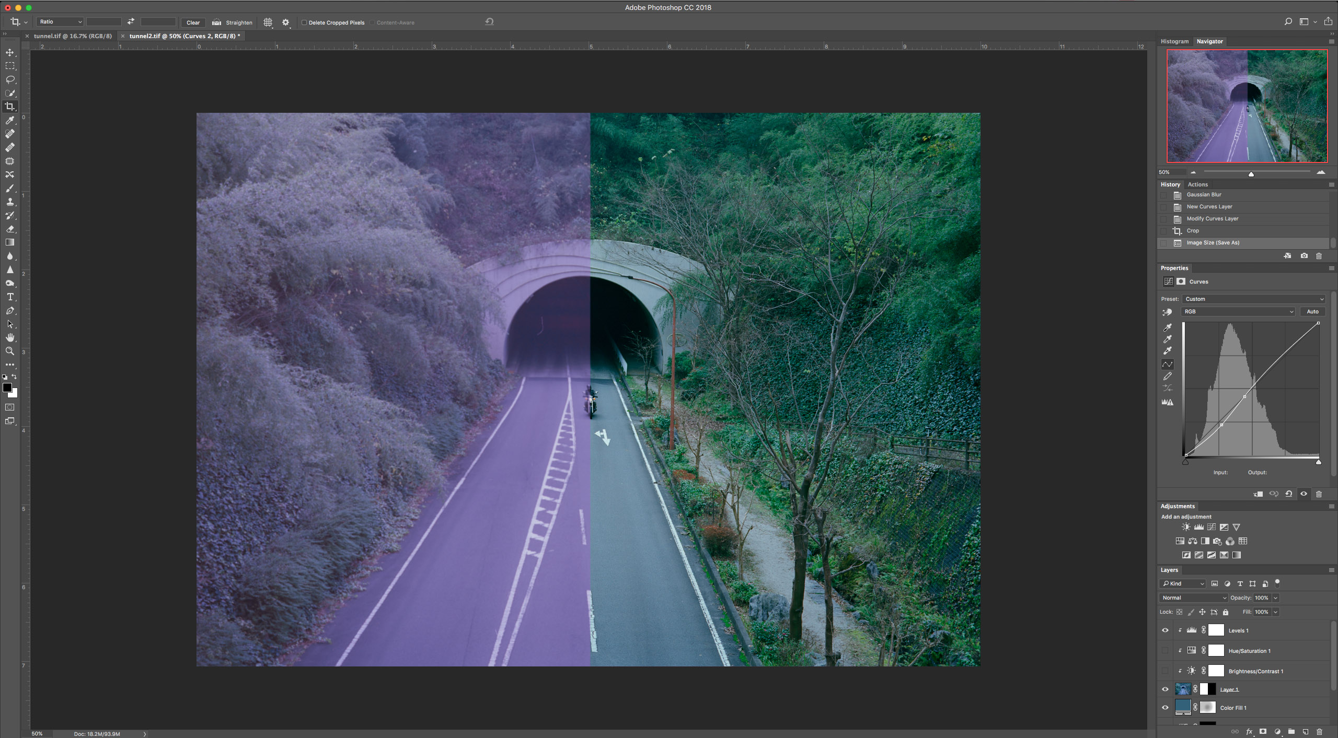Open the curves Preset Custom dropdown
Image resolution: width=1338 pixels, height=738 pixels.
click(1253, 299)
